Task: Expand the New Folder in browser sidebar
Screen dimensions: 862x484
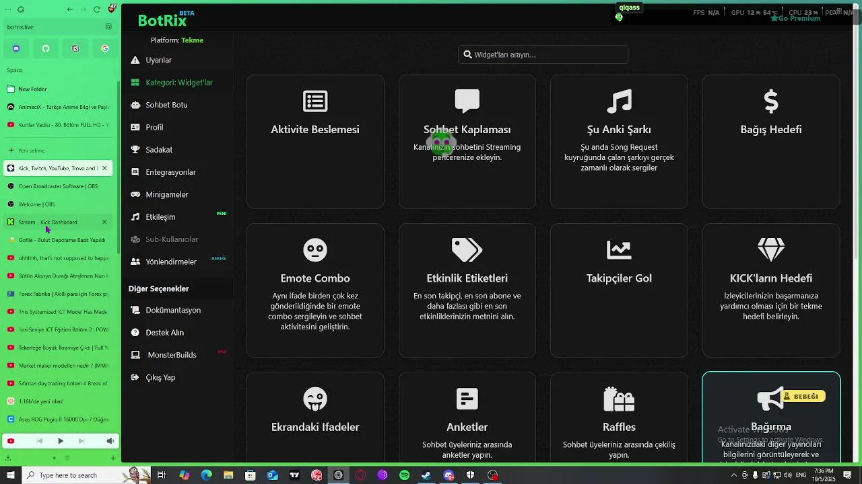Action: [58, 89]
